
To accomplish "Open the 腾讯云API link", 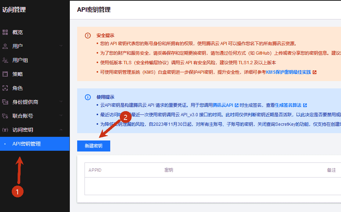I will tap(223, 105).
